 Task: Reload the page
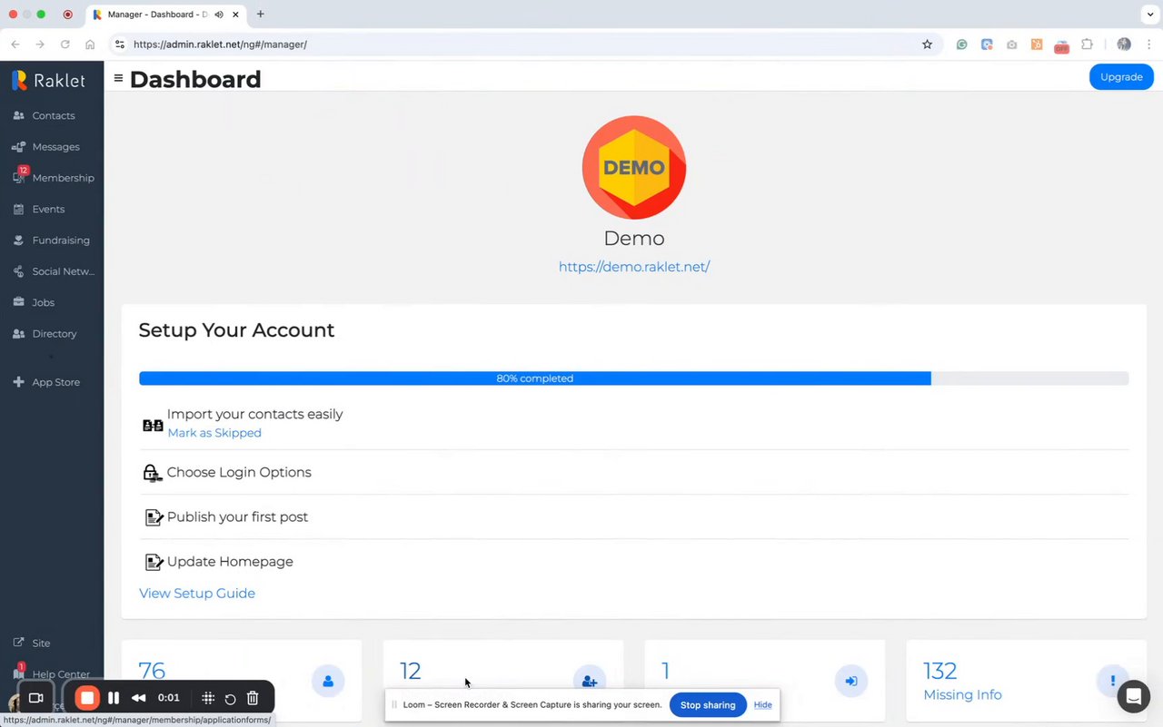[x=65, y=44]
